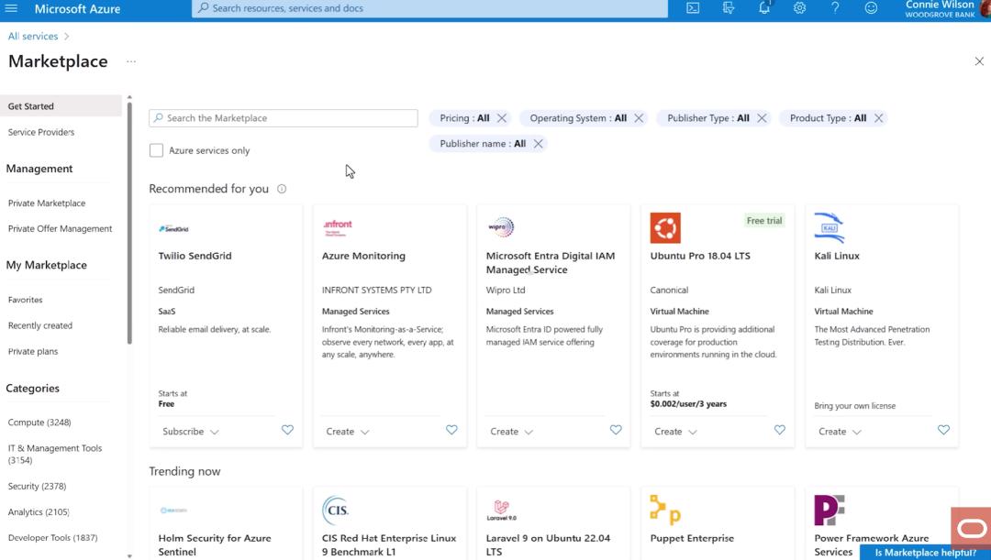The height and width of the screenshot is (560, 991).
Task: Click the Ubuntu orange logo
Action: (x=665, y=228)
